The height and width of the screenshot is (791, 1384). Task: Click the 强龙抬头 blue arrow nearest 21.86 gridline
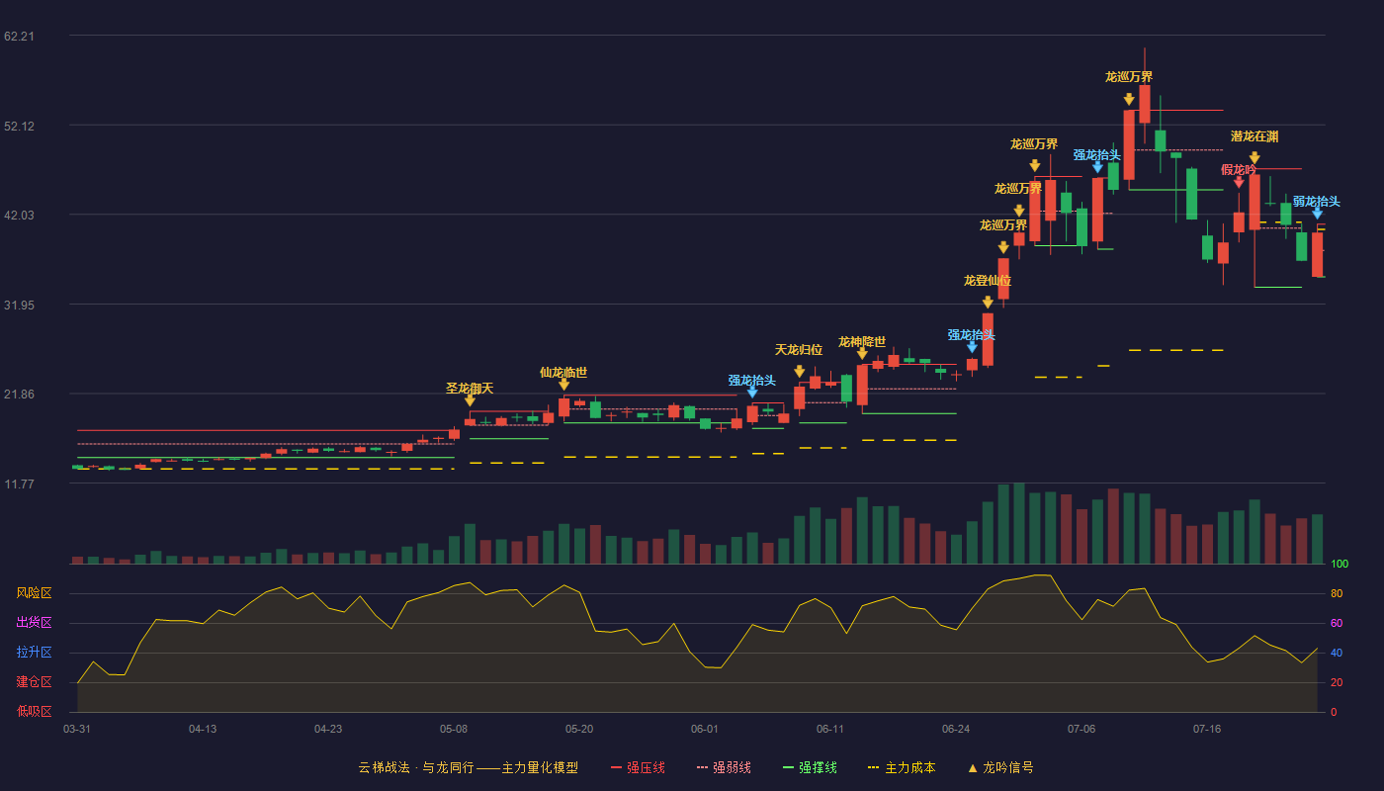tap(752, 393)
